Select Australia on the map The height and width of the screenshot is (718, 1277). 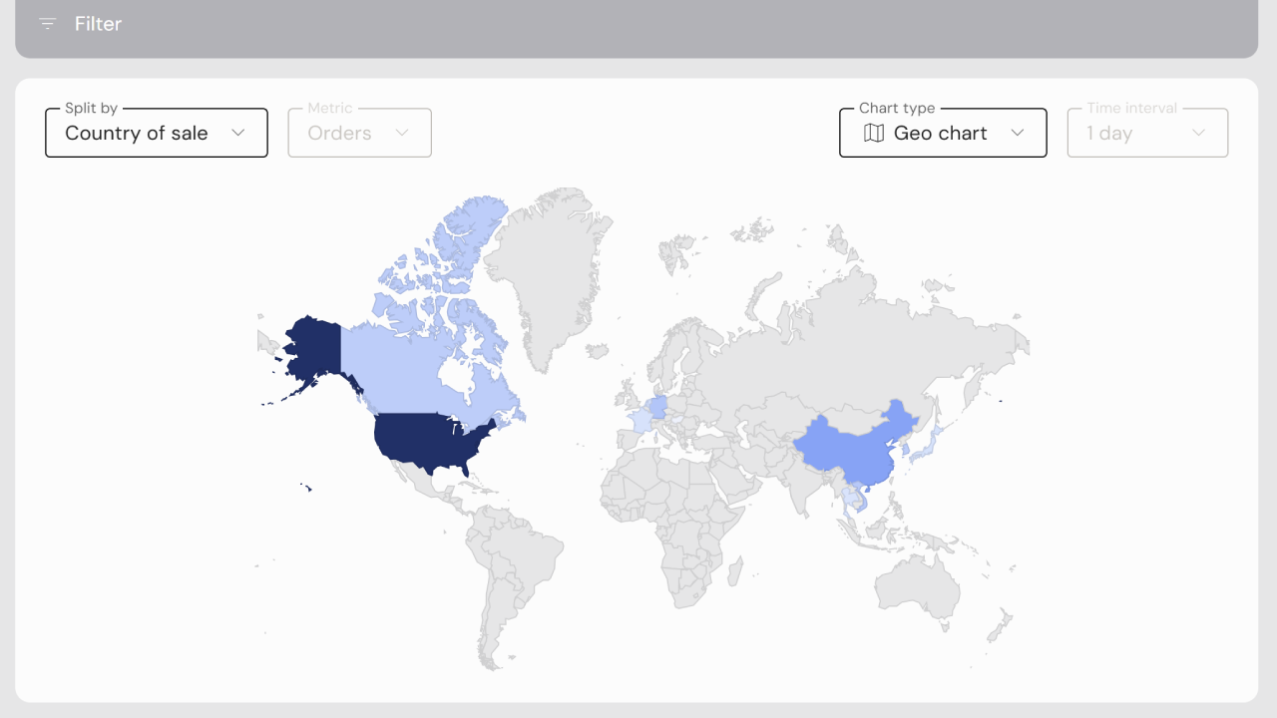pyautogui.click(x=918, y=583)
